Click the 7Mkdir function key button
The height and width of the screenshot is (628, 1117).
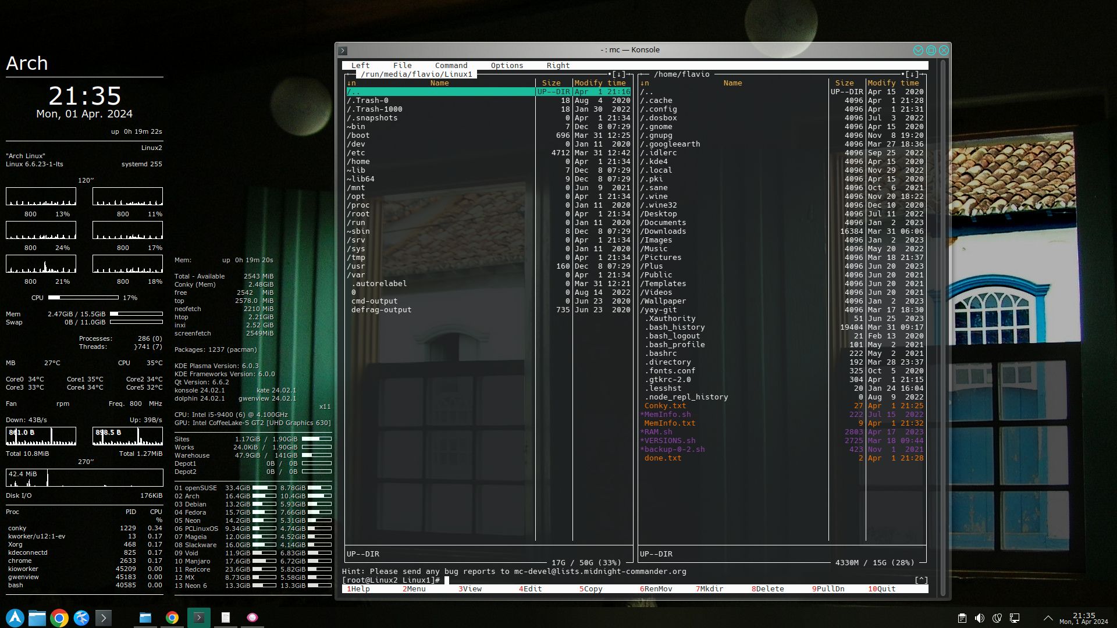[710, 589]
